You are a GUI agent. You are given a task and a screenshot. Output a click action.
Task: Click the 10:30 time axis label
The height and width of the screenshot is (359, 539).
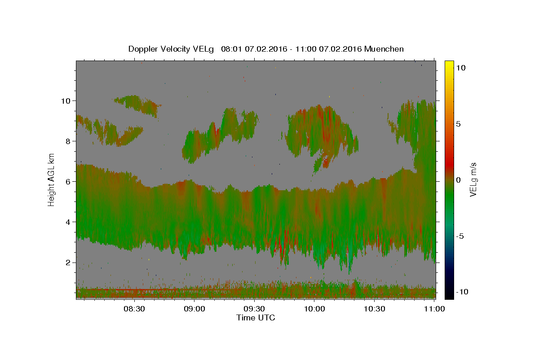375,309
